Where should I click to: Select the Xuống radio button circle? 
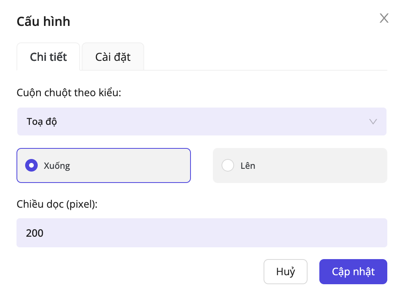31,166
